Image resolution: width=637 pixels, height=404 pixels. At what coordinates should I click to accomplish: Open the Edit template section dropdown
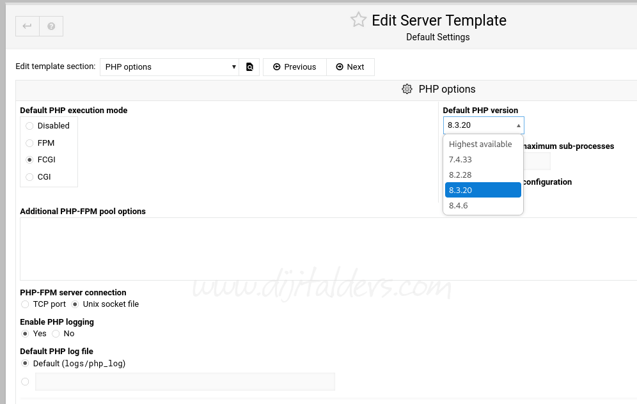[169, 67]
